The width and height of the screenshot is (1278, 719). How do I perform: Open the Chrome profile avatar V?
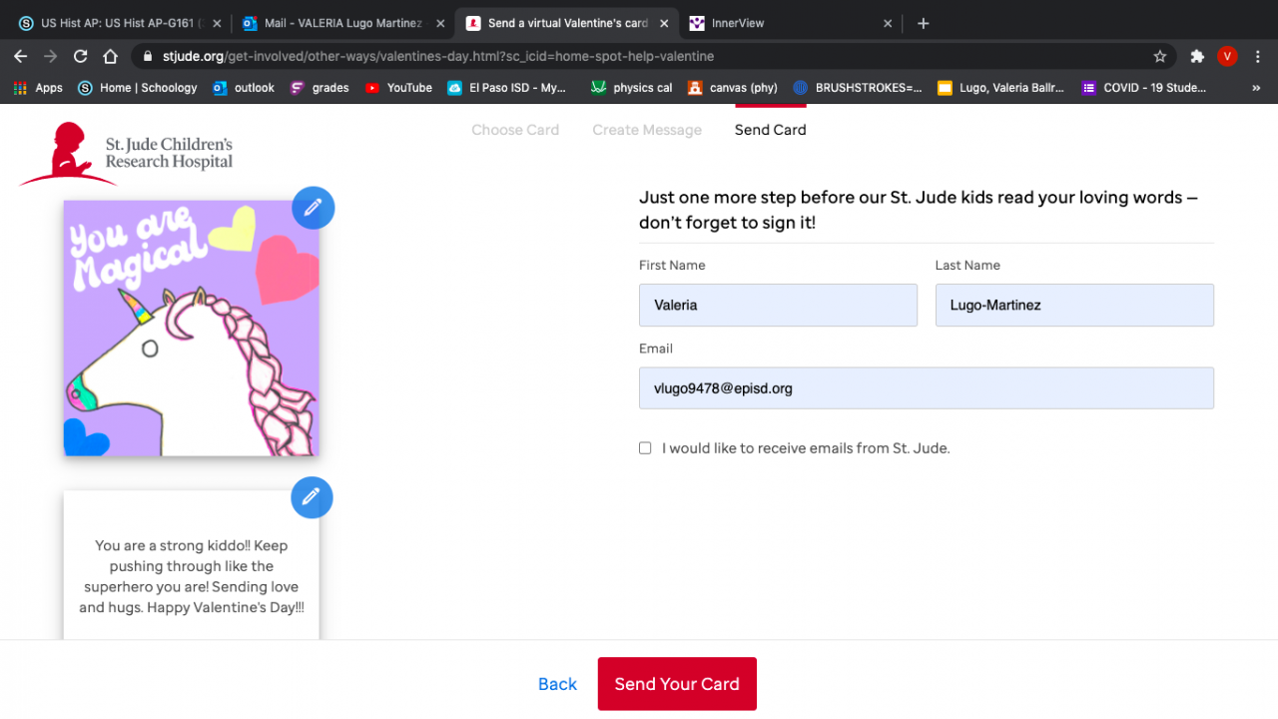tap(1227, 56)
